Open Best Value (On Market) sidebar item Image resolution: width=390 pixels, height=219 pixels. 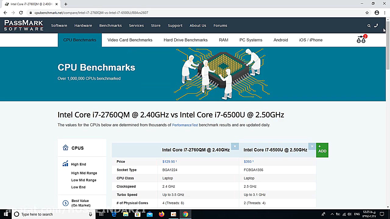pyautogui.click(x=81, y=203)
